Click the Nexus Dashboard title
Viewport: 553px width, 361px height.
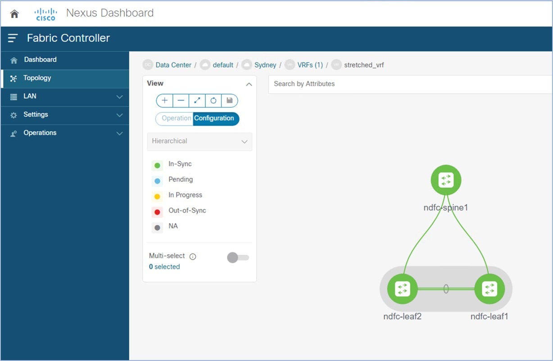pos(110,13)
